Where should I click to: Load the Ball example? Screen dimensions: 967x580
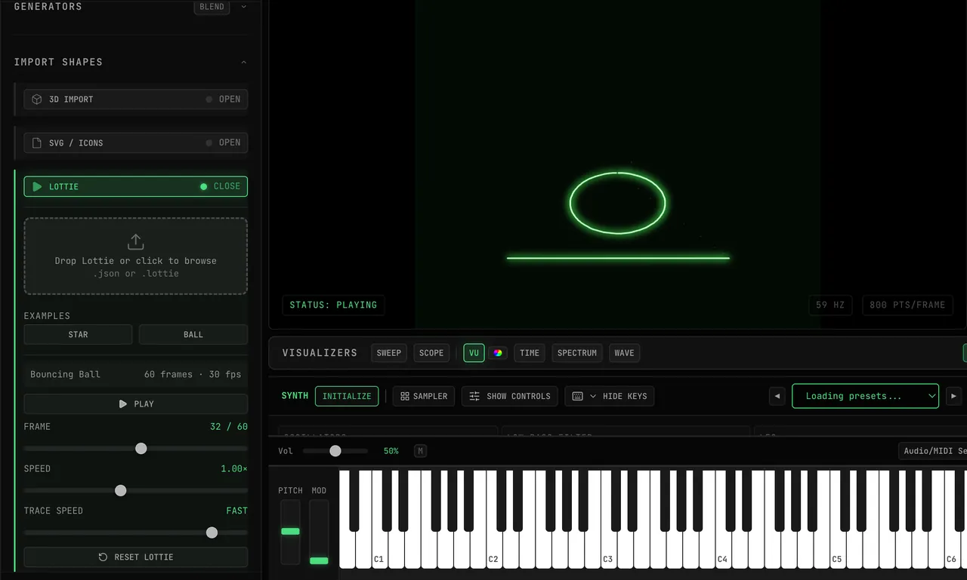(193, 335)
